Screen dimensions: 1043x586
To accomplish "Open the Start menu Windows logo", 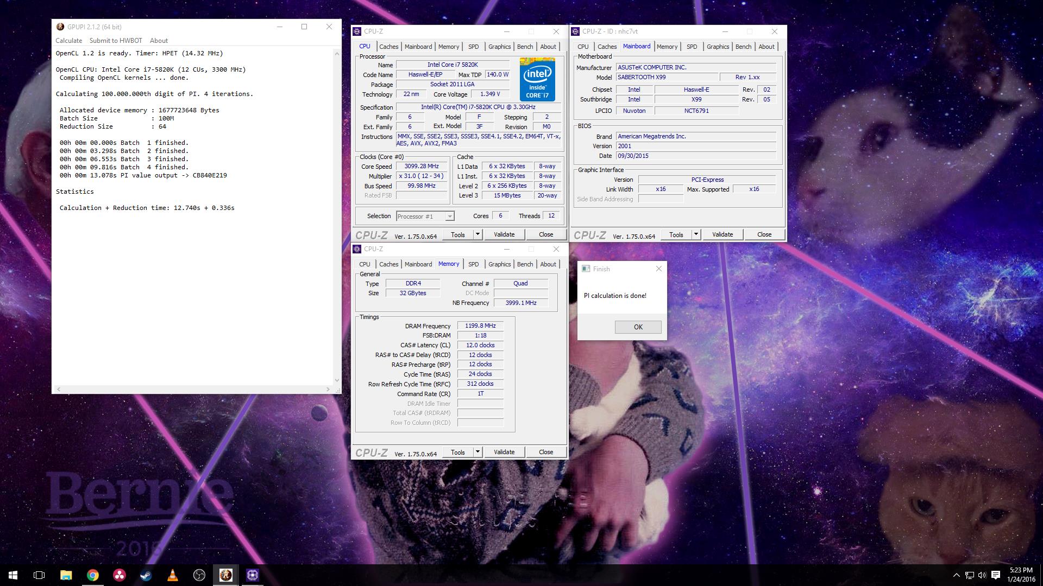I will pos(13,575).
